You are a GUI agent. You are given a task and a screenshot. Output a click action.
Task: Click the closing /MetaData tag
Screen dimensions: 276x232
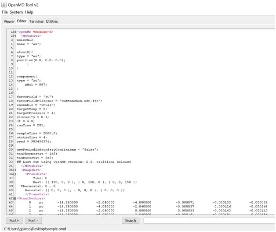coord(32,166)
